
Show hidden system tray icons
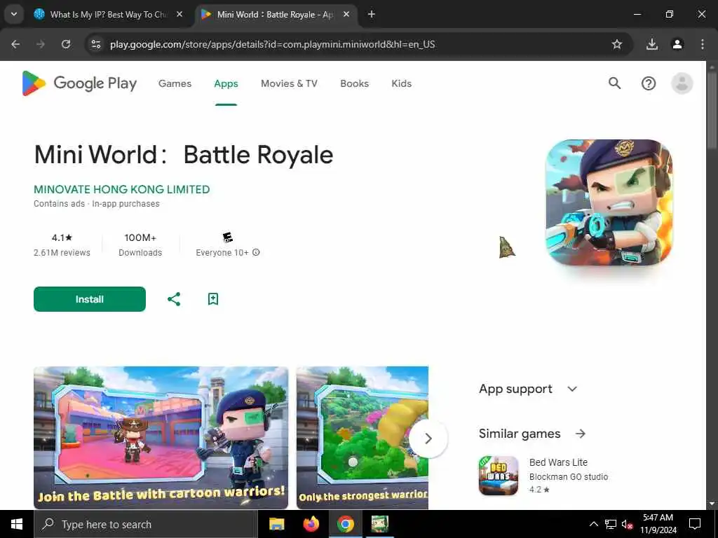coord(593,524)
